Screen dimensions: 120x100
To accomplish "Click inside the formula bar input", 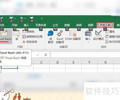I will coord(85,55).
